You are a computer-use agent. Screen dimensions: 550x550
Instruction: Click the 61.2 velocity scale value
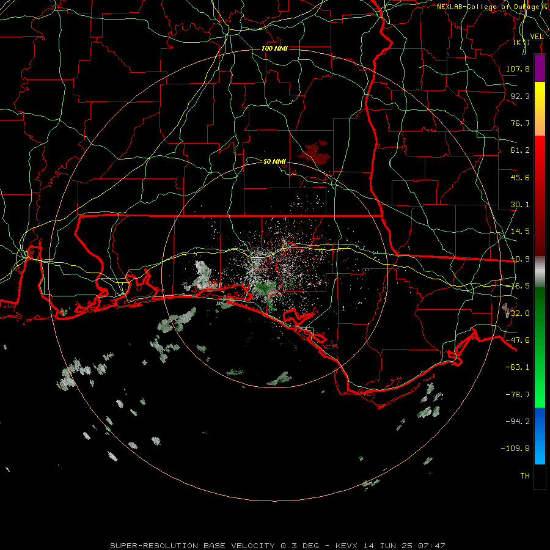(520, 150)
